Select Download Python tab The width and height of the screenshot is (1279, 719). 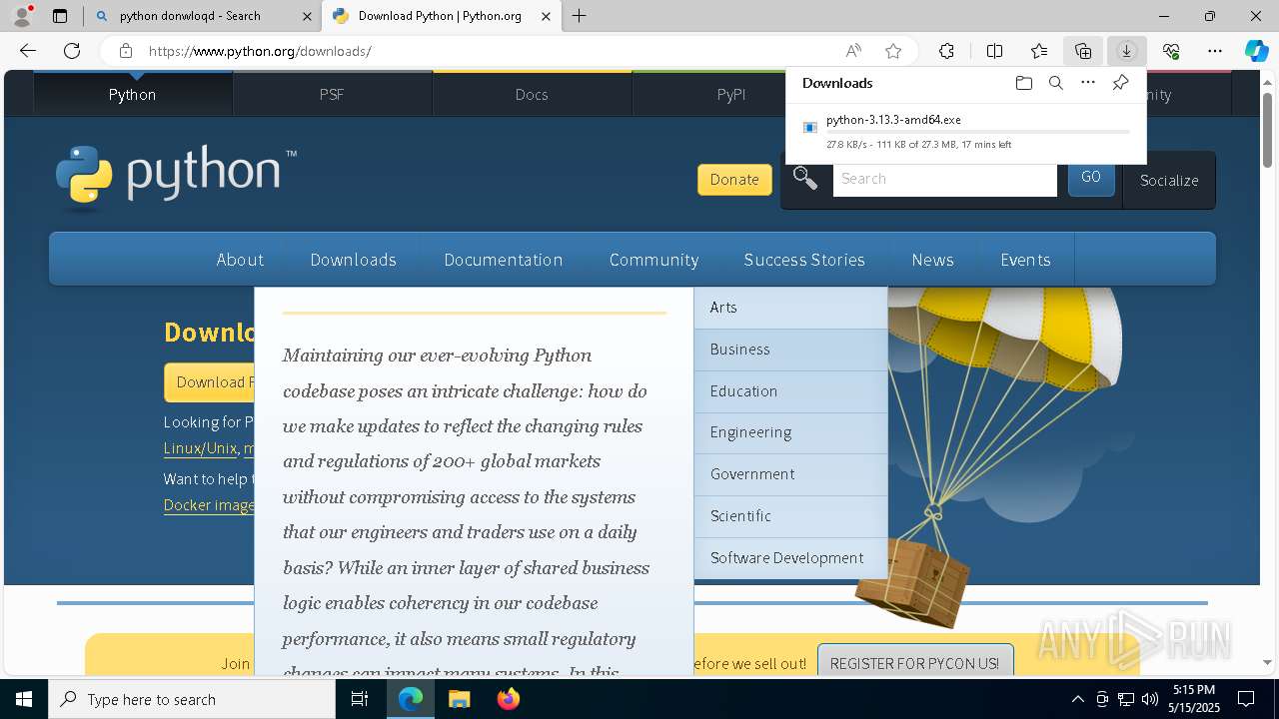440,16
